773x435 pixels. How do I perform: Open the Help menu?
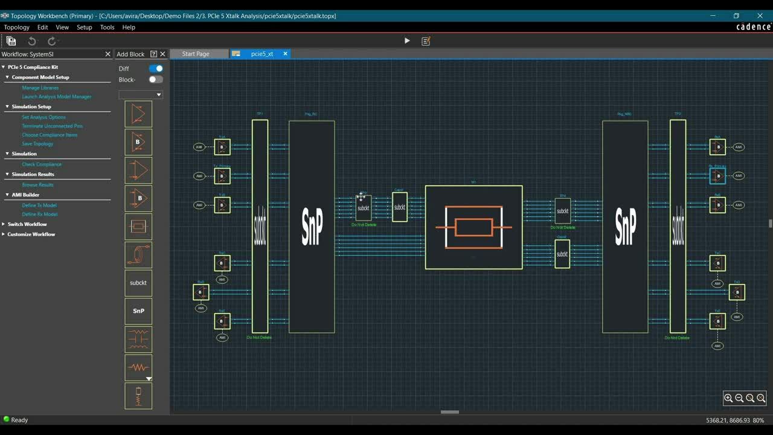129,27
